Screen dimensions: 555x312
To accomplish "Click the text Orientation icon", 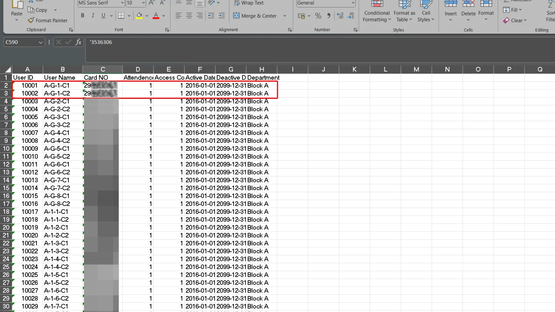I will [x=211, y=3].
